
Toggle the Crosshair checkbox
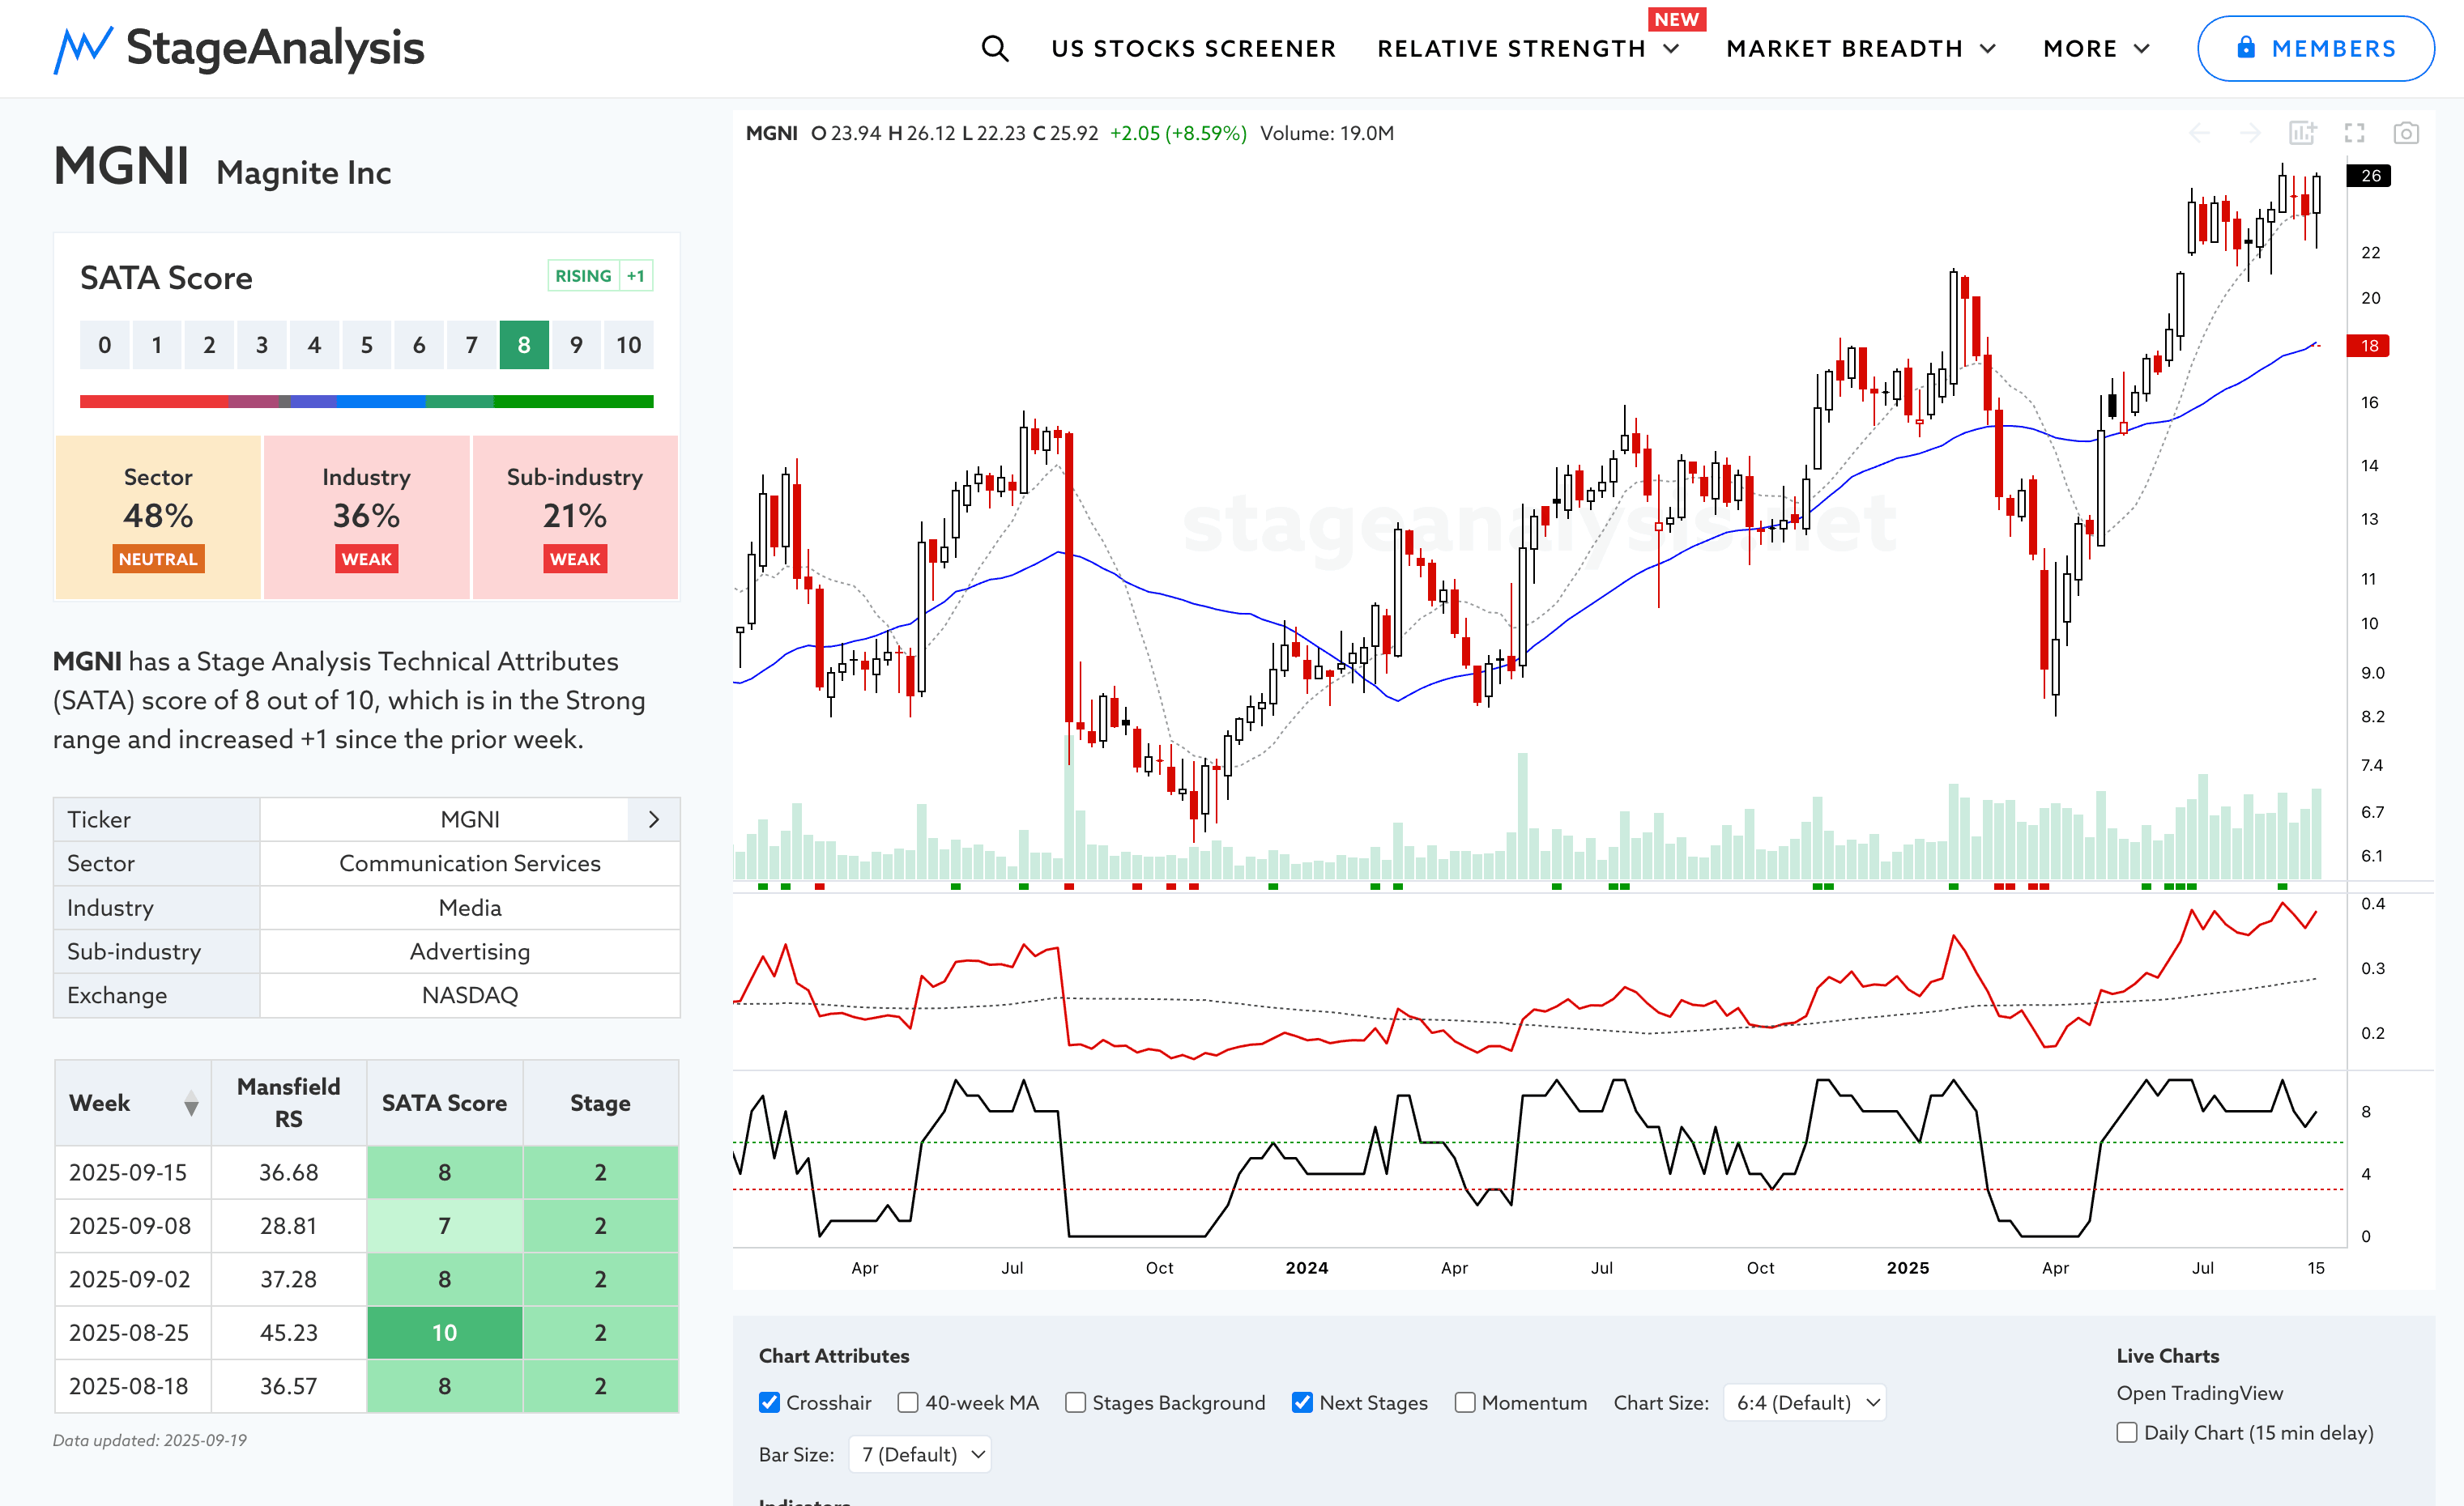pos(769,1402)
